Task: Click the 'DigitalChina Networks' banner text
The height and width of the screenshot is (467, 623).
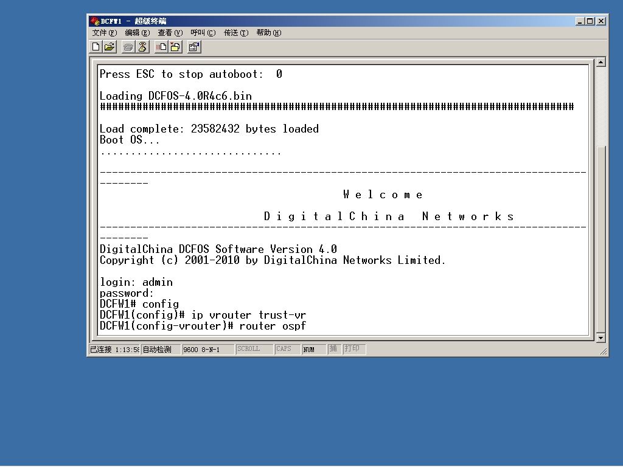Action: [389, 216]
